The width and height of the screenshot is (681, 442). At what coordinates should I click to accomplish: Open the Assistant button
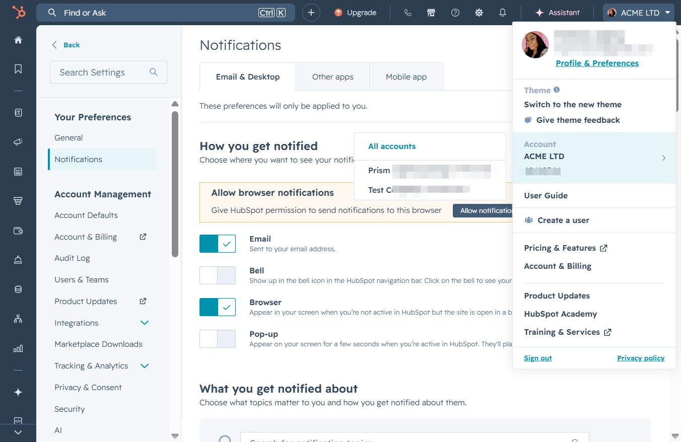(557, 13)
